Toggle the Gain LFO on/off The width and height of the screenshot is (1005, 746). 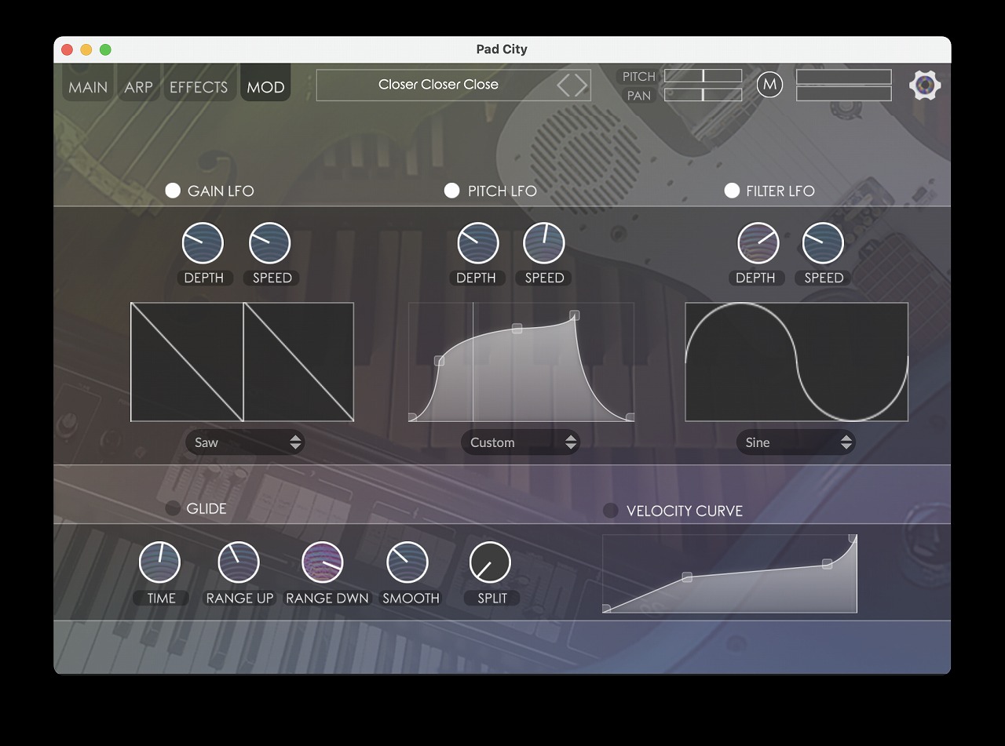pos(173,191)
